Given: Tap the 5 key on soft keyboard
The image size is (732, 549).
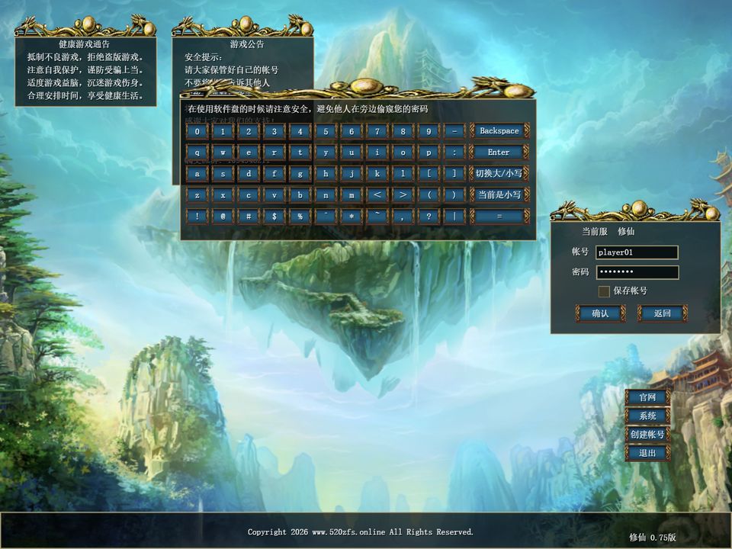Looking at the screenshot, I should click(x=326, y=131).
